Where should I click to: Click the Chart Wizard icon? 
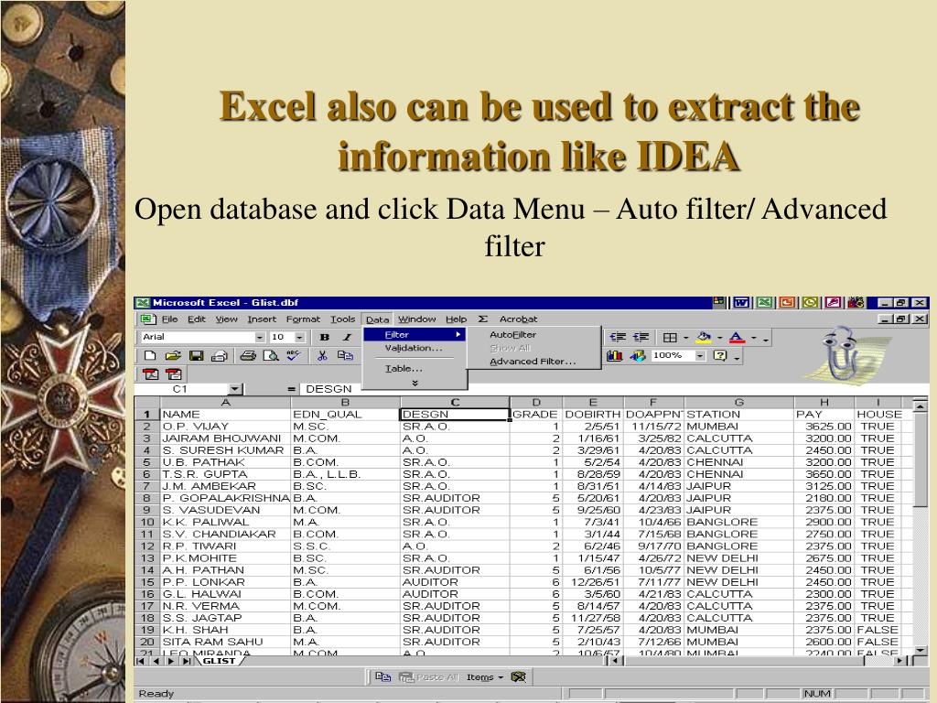614,356
